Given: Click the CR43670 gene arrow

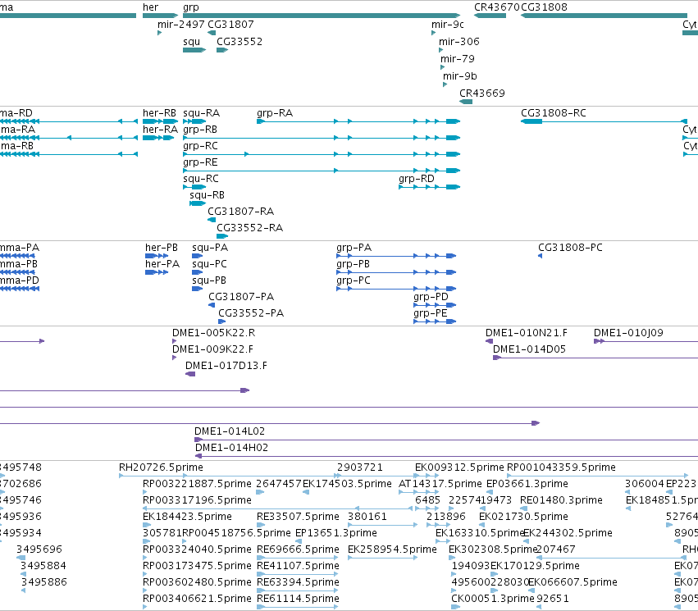Looking at the screenshot, I should point(490,16).
